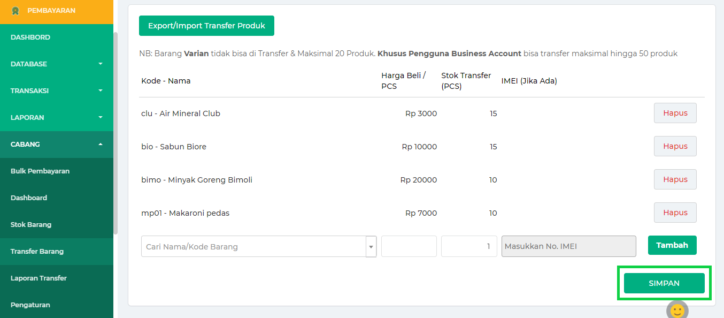This screenshot has width=724, height=318.
Task: Hapus the Air Mineral Club row
Action: (x=675, y=113)
